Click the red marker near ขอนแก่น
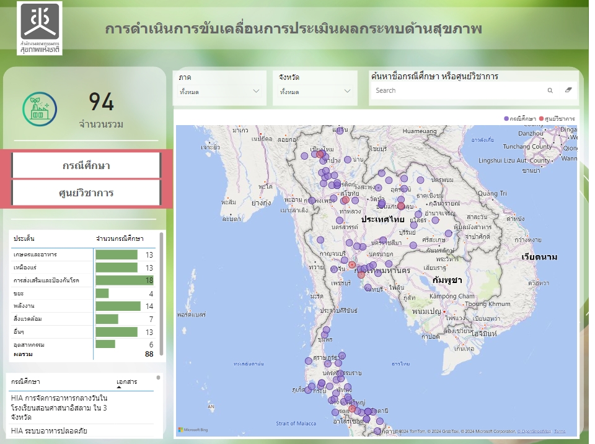Screen dimensions: 595x444 tap(401, 206)
